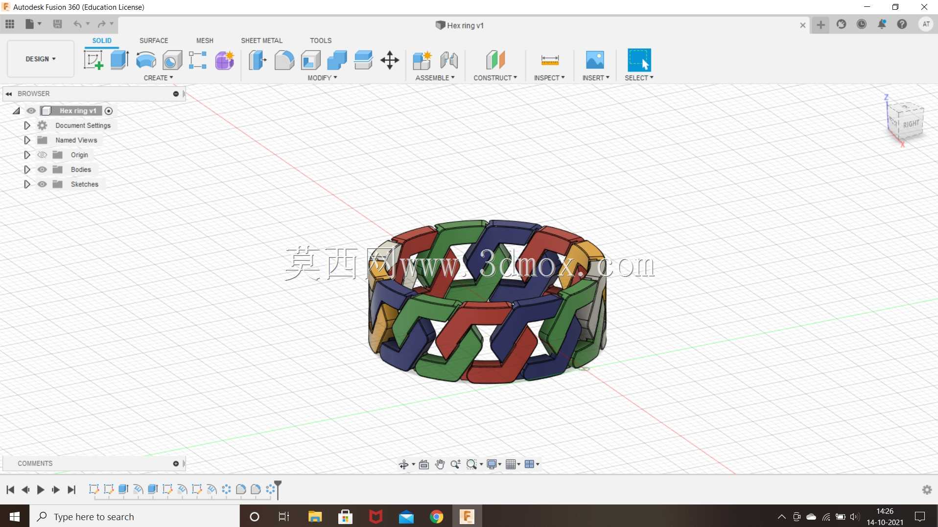Select the Pan hand tool

tap(440, 464)
